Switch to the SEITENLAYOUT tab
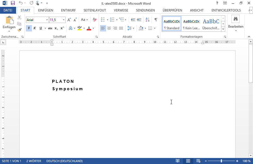 pyautogui.click(x=95, y=10)
